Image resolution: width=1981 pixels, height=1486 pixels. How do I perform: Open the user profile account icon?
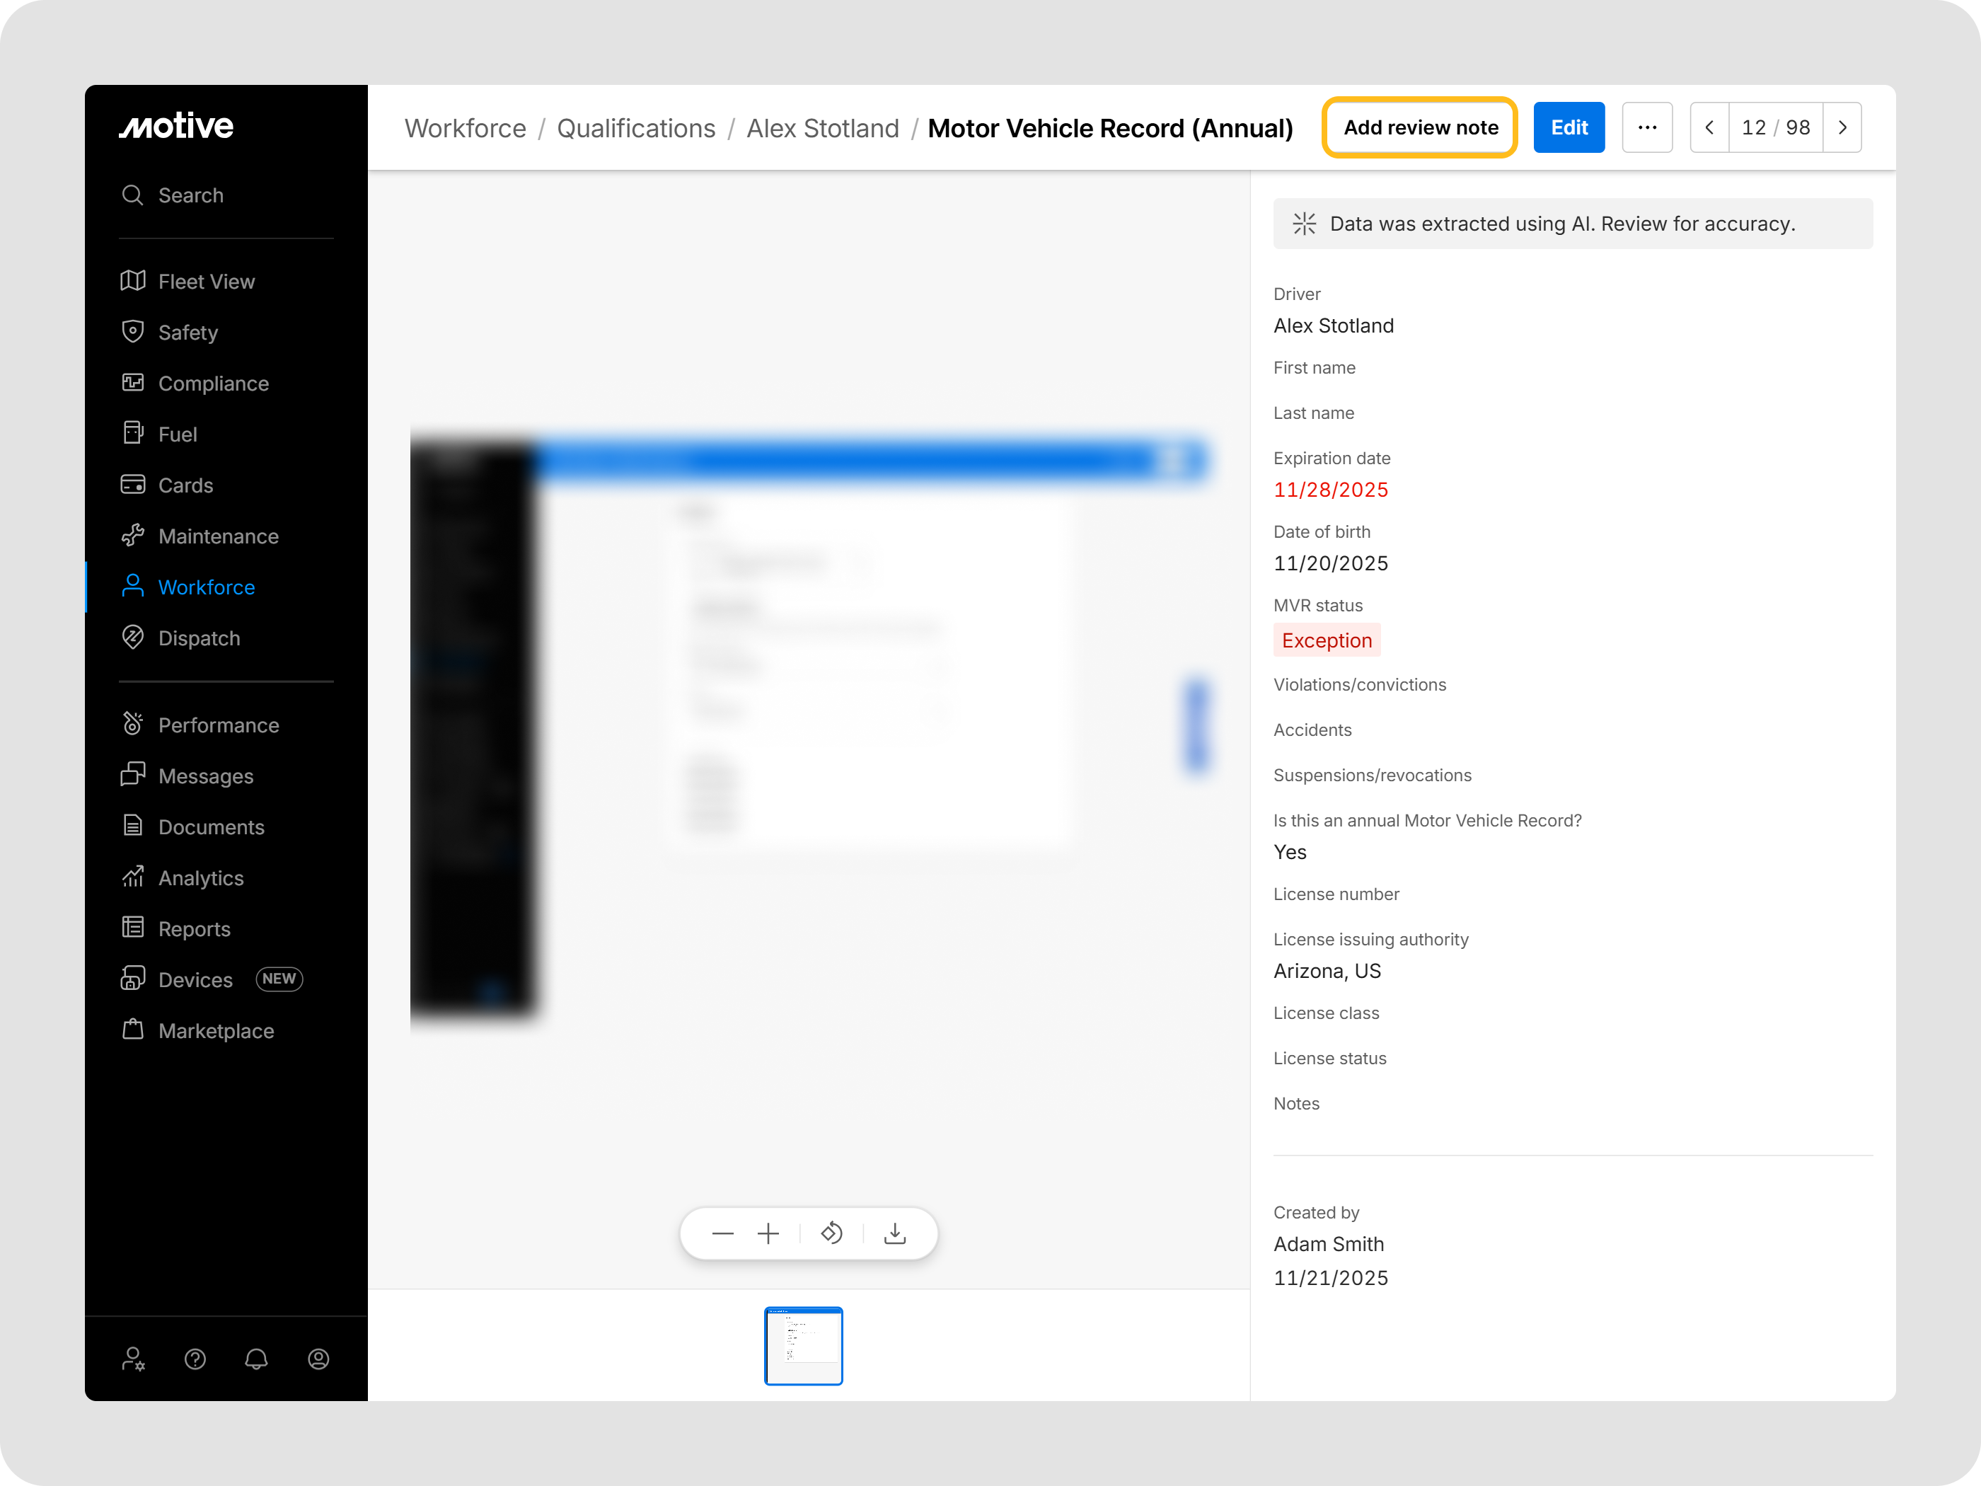(x=318, y=1360)
